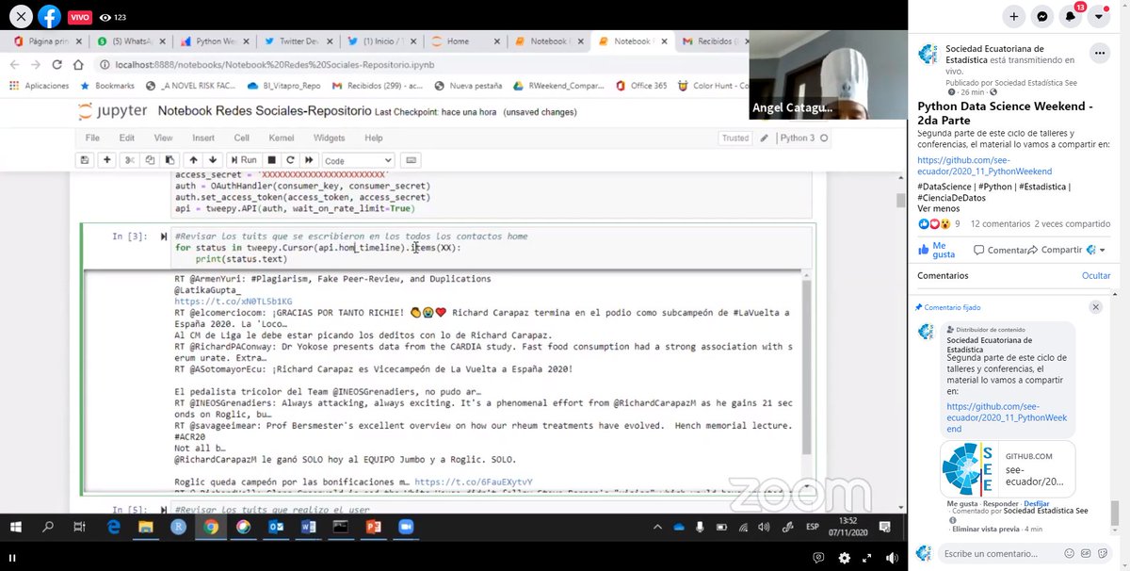Click the Facebook create plus icon
The image size is (1130, 571).
point(1013,16)
